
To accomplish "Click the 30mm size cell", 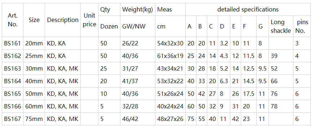I will click(x=34, y=68).
